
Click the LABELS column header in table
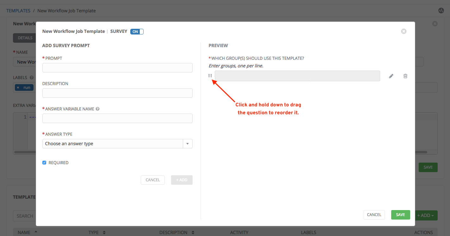point(309,233)
